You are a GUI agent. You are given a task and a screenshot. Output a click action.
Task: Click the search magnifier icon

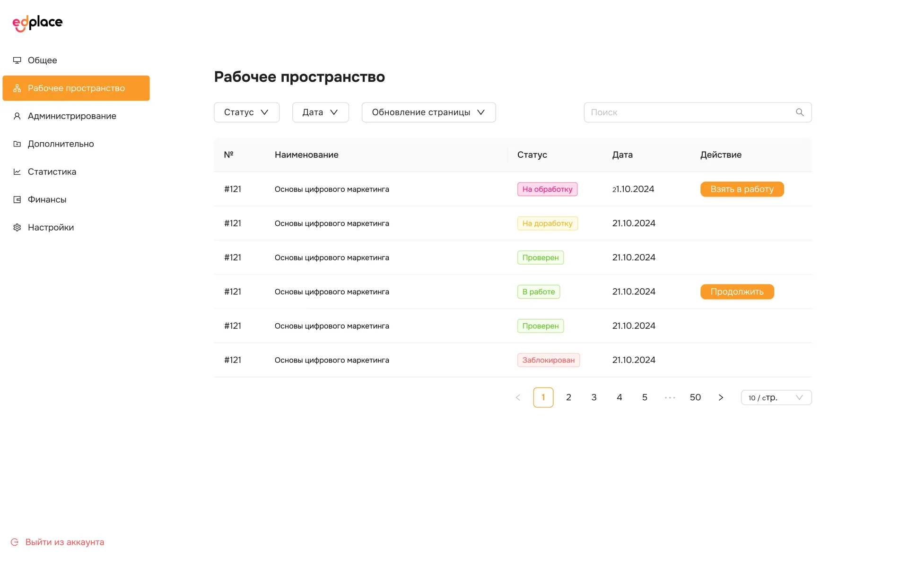coord(800,112)
